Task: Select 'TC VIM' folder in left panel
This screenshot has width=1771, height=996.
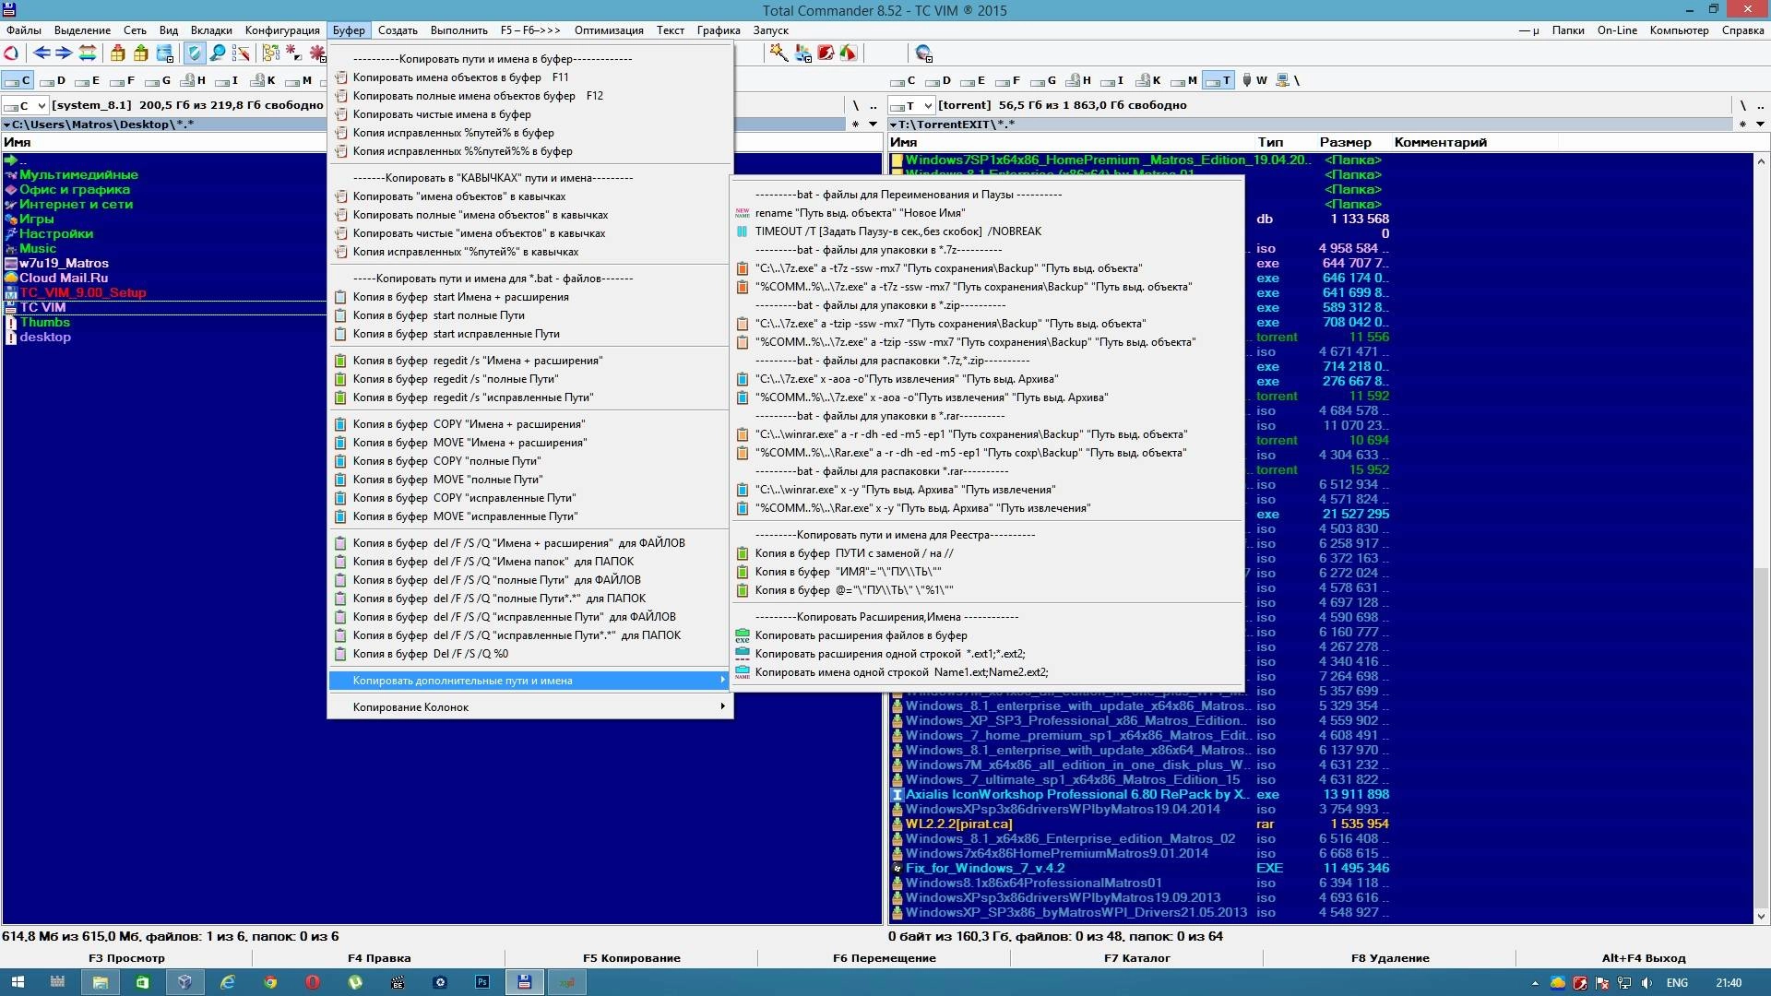Action: (x=42, y=307)
